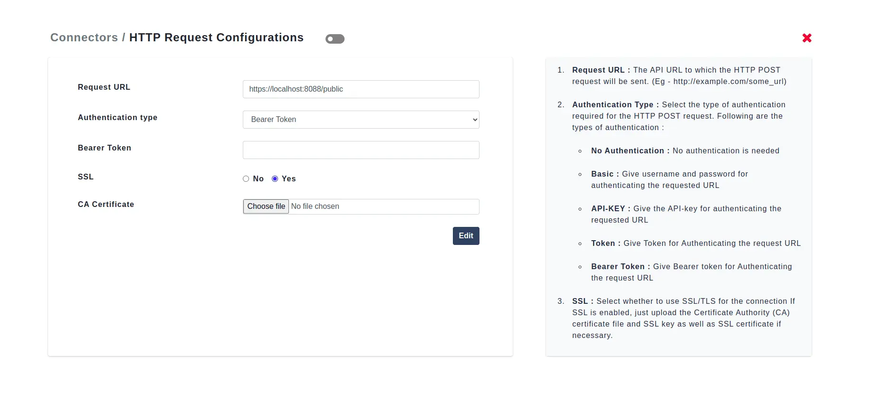Screen dimensions: 872x403
Task: Click the 'SSL' form label
Action: (x=86, y=177)
